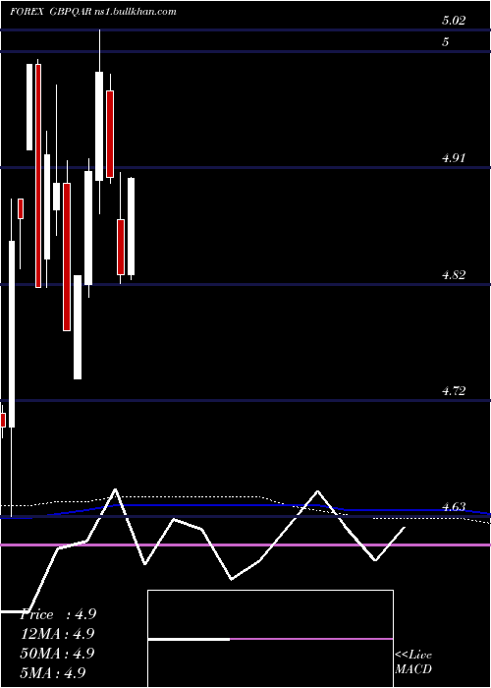This screenshot has height=688, width=491.
Task: Click the 4.82 price level label
Action: click(454, 275)
